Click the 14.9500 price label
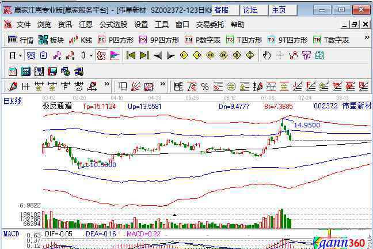The width and height of the screenshot is (373, 249). 307,125
